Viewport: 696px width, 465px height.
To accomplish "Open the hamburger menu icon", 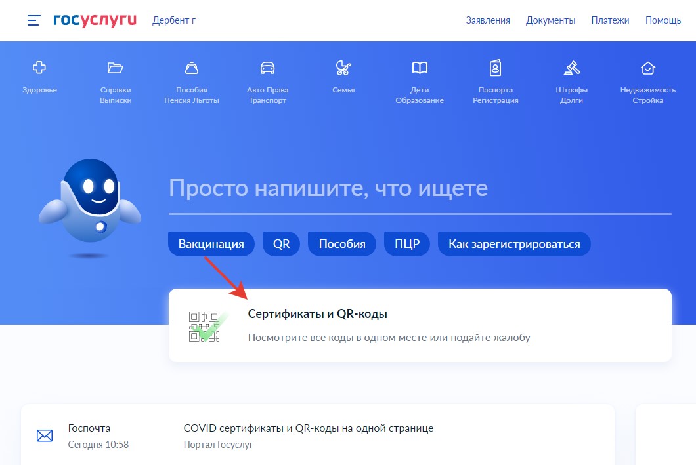I will (x=33, y=20).
